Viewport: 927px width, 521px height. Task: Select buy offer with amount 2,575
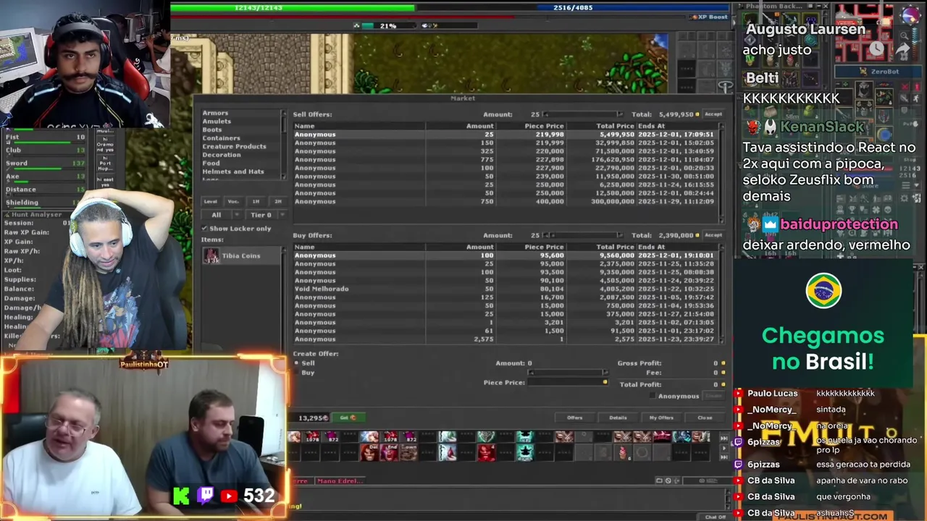[x=505, y=339]
